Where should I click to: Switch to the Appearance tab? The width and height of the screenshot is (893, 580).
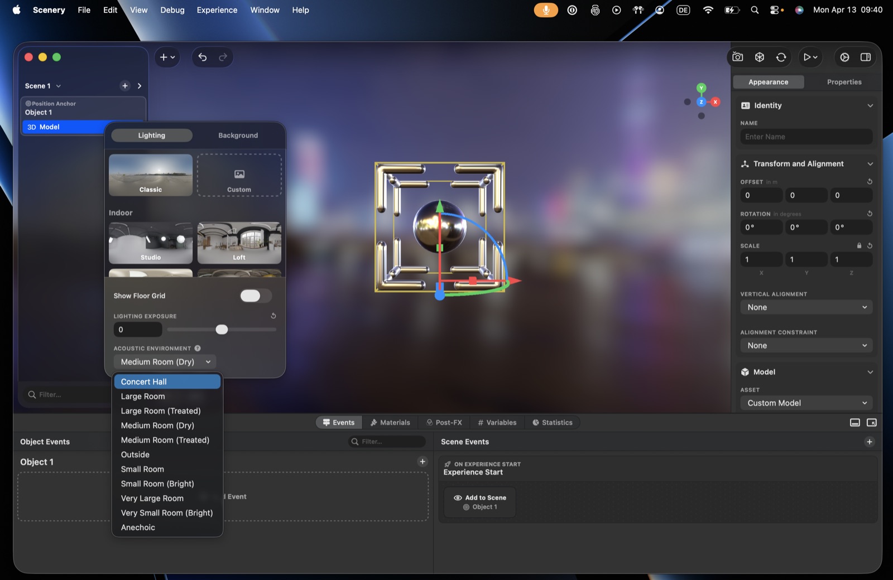(x=769, y=82)
